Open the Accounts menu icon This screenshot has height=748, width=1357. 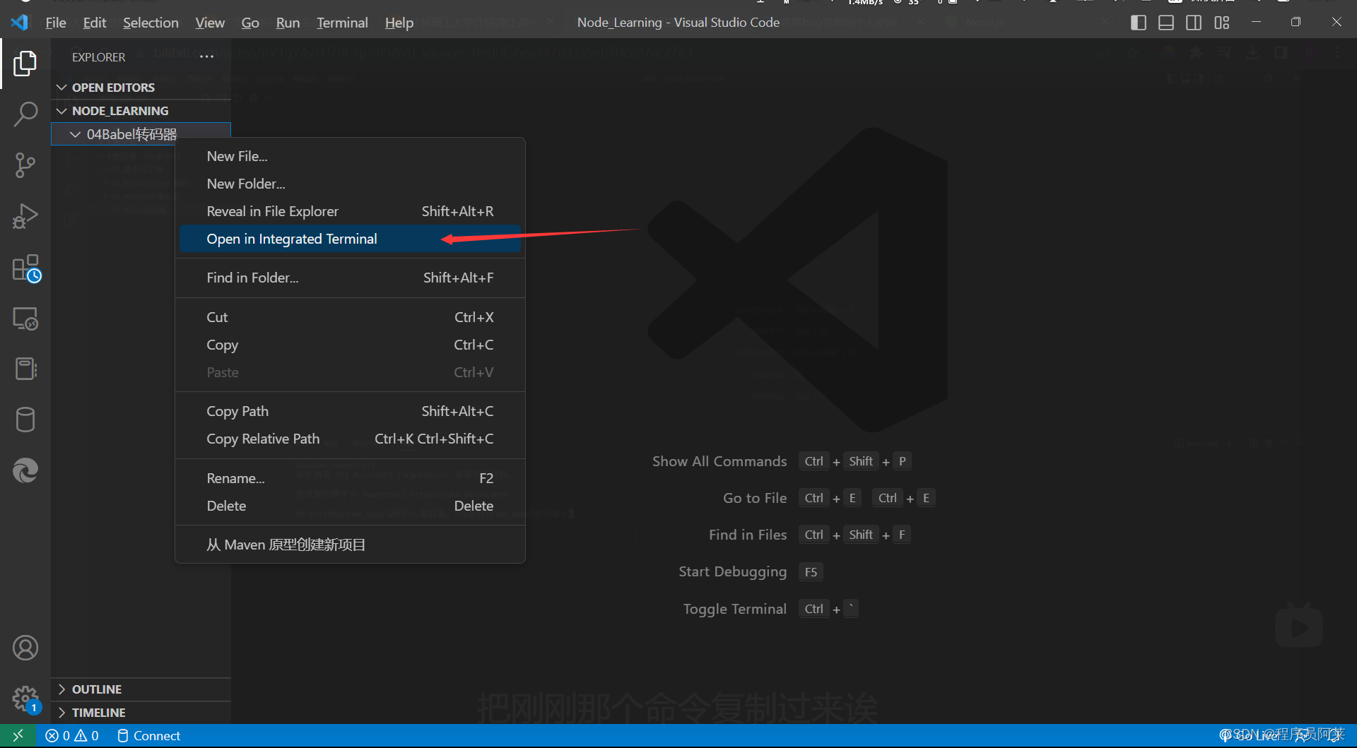pyautogui.click(x=25, y=648)
